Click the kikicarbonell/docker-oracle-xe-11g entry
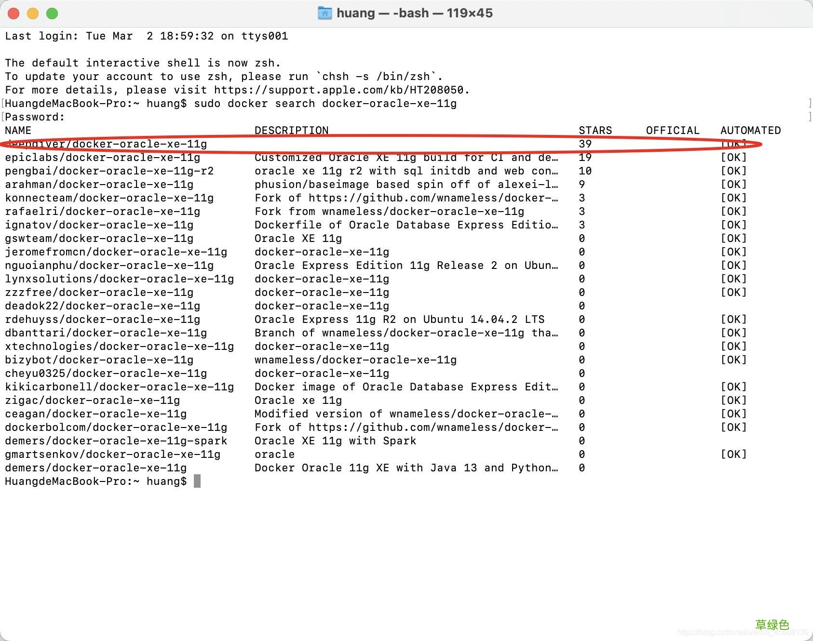The height and width of the screenshot is (641, 813). coord(120,387)
